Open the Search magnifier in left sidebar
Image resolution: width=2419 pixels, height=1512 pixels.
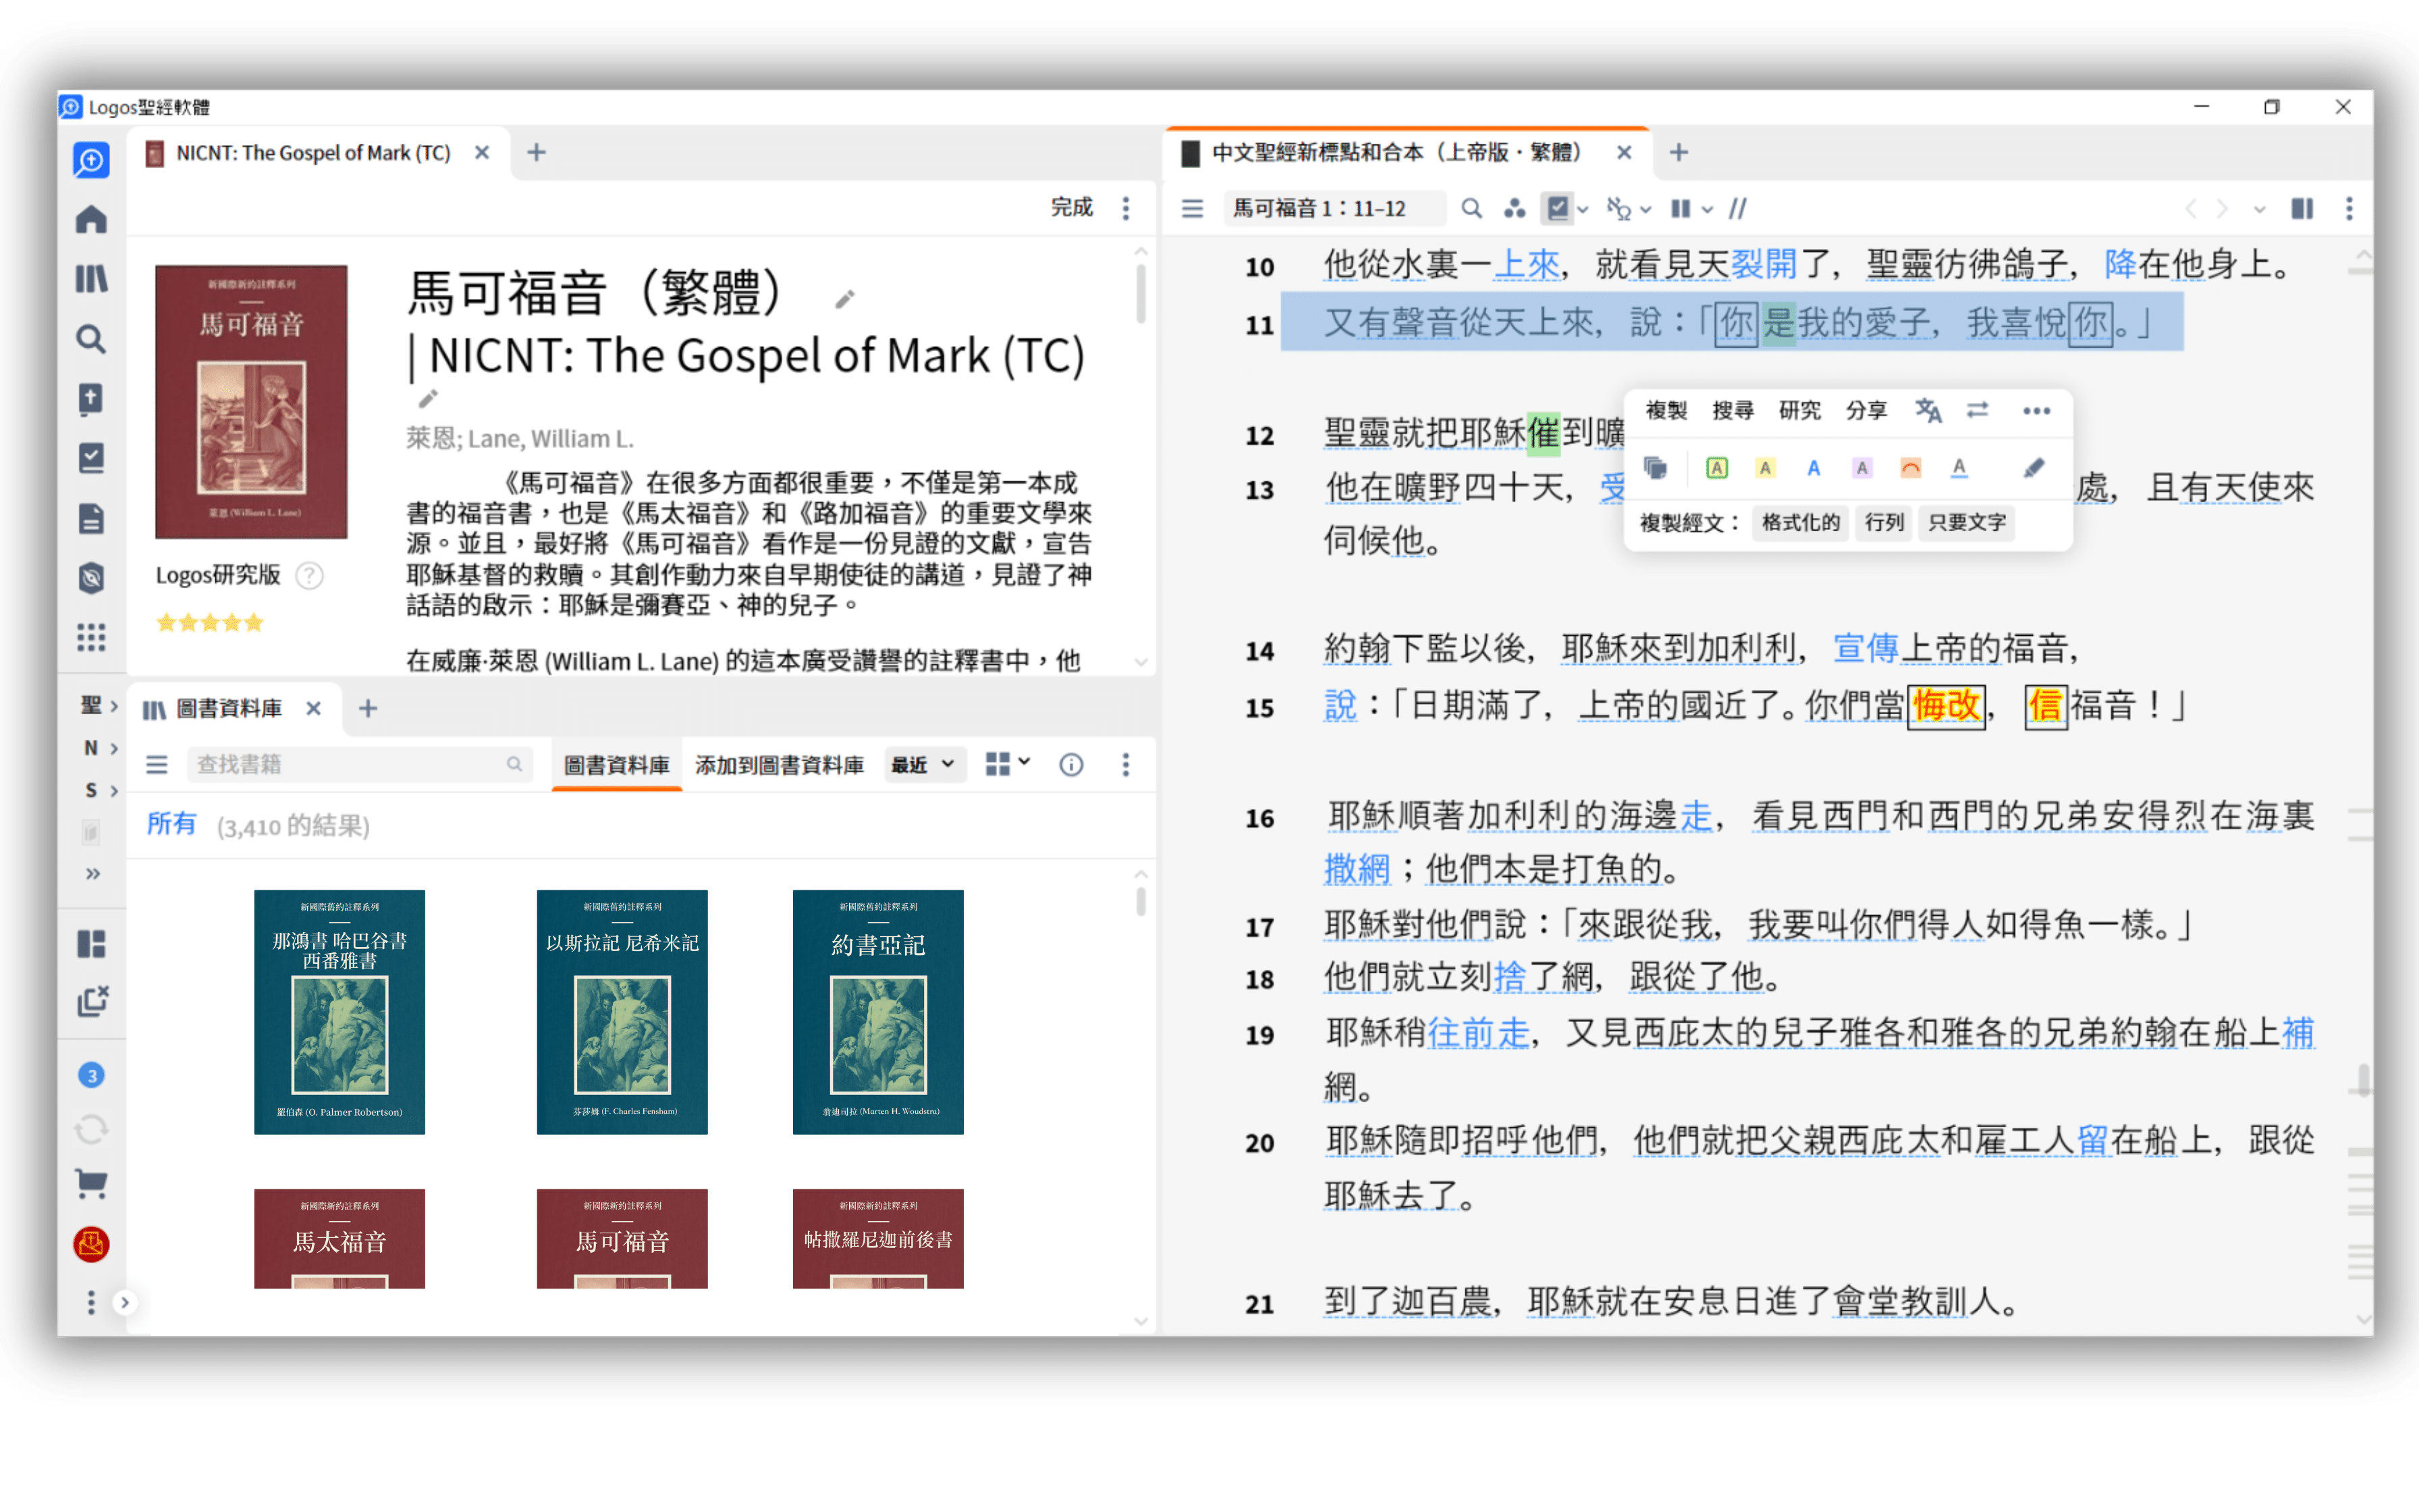click(x=91, y=339)
